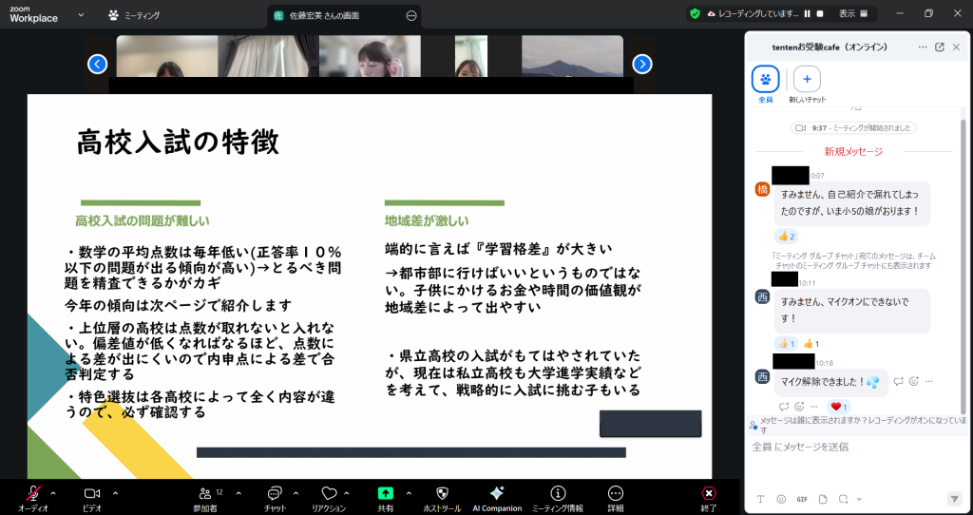Pause the recording in the top bar

point(807,14)
